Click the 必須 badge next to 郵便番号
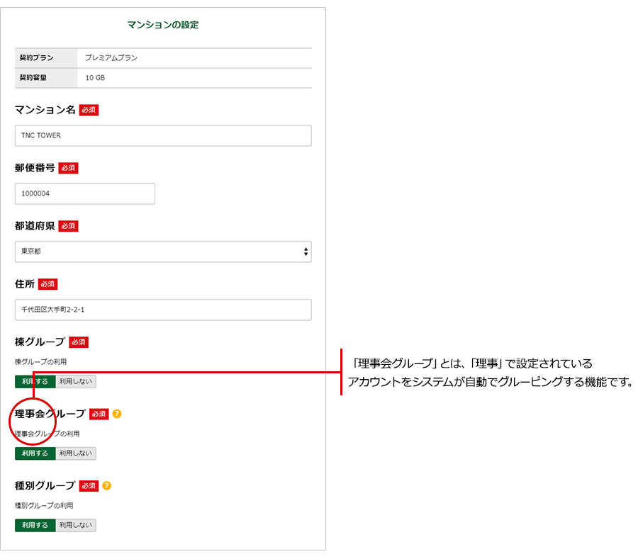The width and height of the screenshot is (638, 559). click(x=68, y=168)
